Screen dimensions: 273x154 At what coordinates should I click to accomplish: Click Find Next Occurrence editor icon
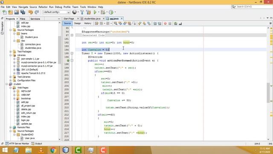125,24
